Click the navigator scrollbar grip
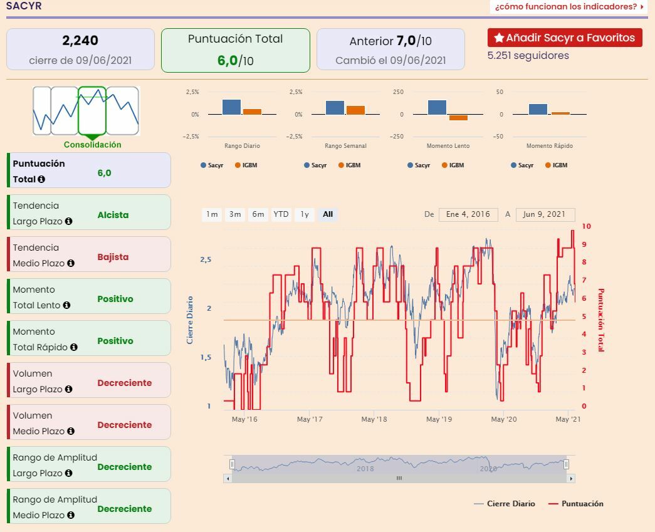The width and height of the screenshot is (655, 532). (399, 479)
